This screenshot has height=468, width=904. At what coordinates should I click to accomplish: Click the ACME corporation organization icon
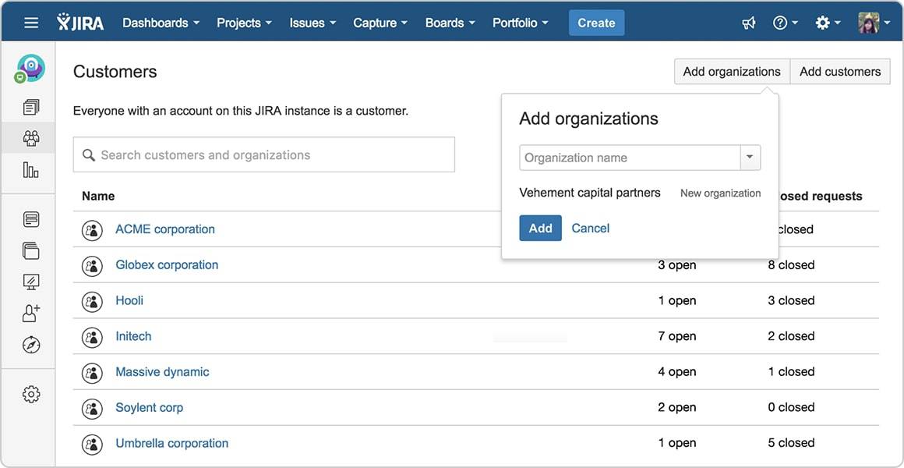[x=92, y=229]
